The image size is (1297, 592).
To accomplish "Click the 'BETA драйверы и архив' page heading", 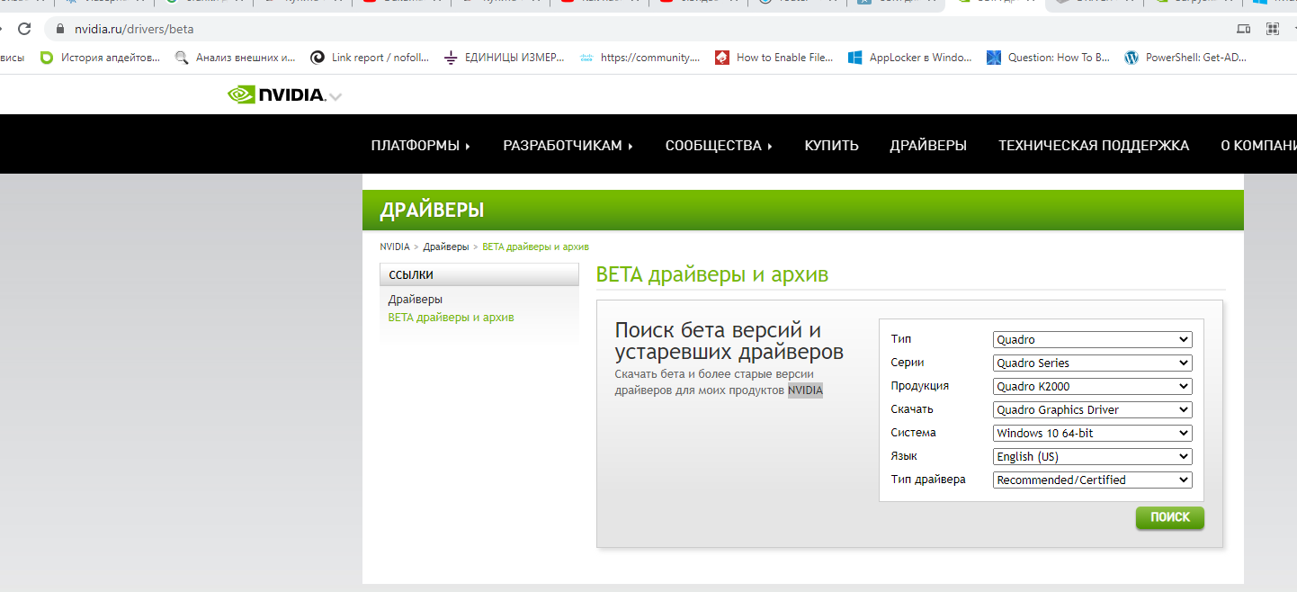I will 712,275.
